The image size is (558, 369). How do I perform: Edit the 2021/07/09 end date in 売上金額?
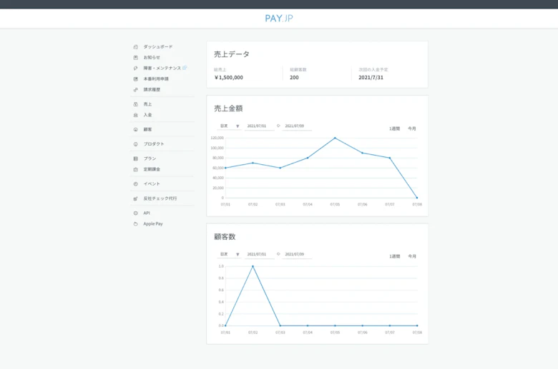(297, 126)
